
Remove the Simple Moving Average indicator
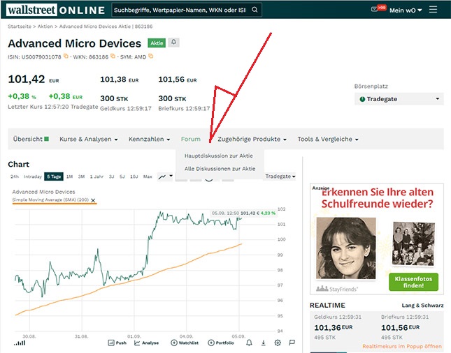[x=93, y=200]
